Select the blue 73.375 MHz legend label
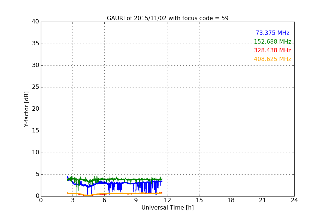The width and height of the screenshot is (327, 218). pos(272,33)
